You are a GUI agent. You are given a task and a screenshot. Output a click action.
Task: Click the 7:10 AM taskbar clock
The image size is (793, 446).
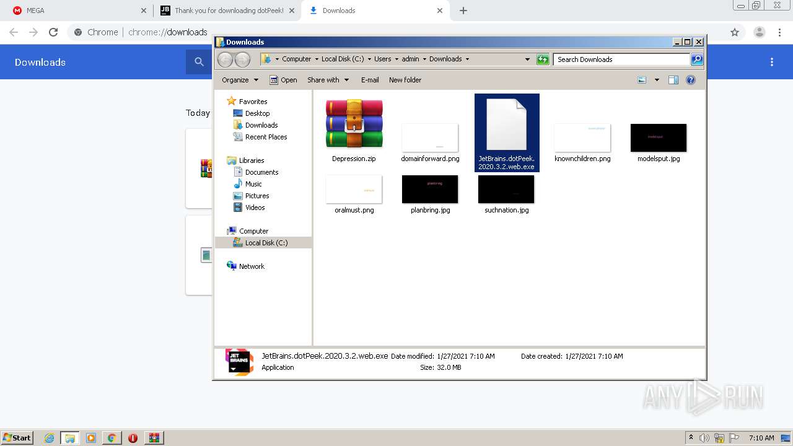pos(761,438)
